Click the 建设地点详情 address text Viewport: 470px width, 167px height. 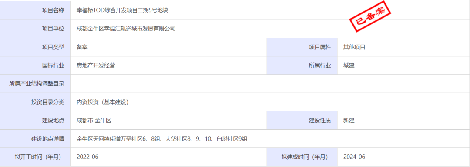coord(162,139)
